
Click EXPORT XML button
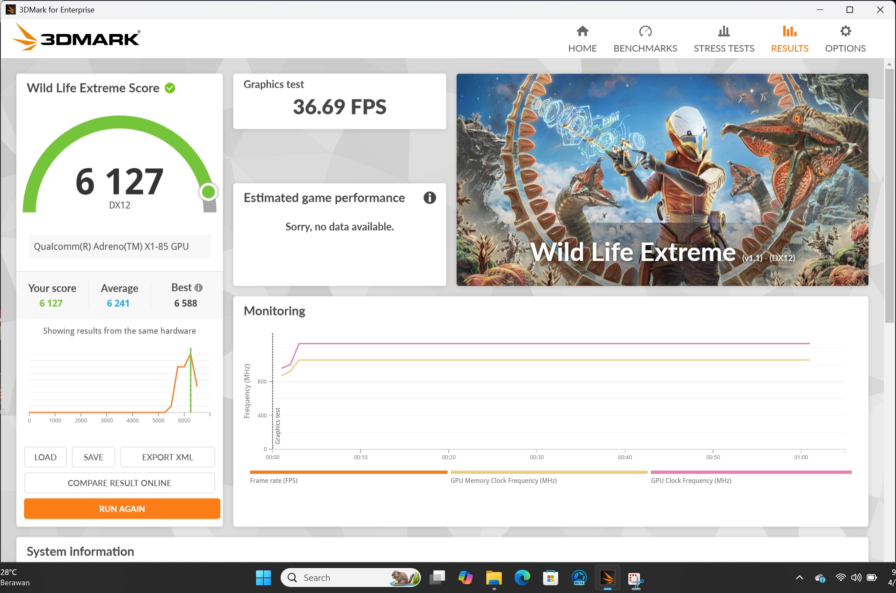tap(167, 457)
